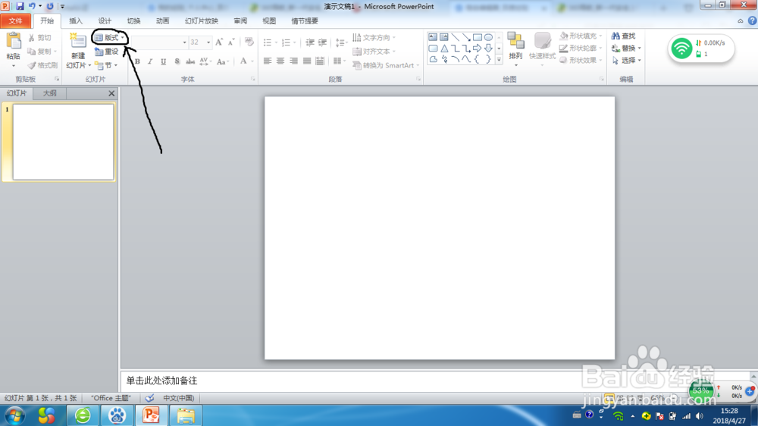The image size is (758, 426).
Task: Toggle strikethrough formatting
Action: pos(190,61)
